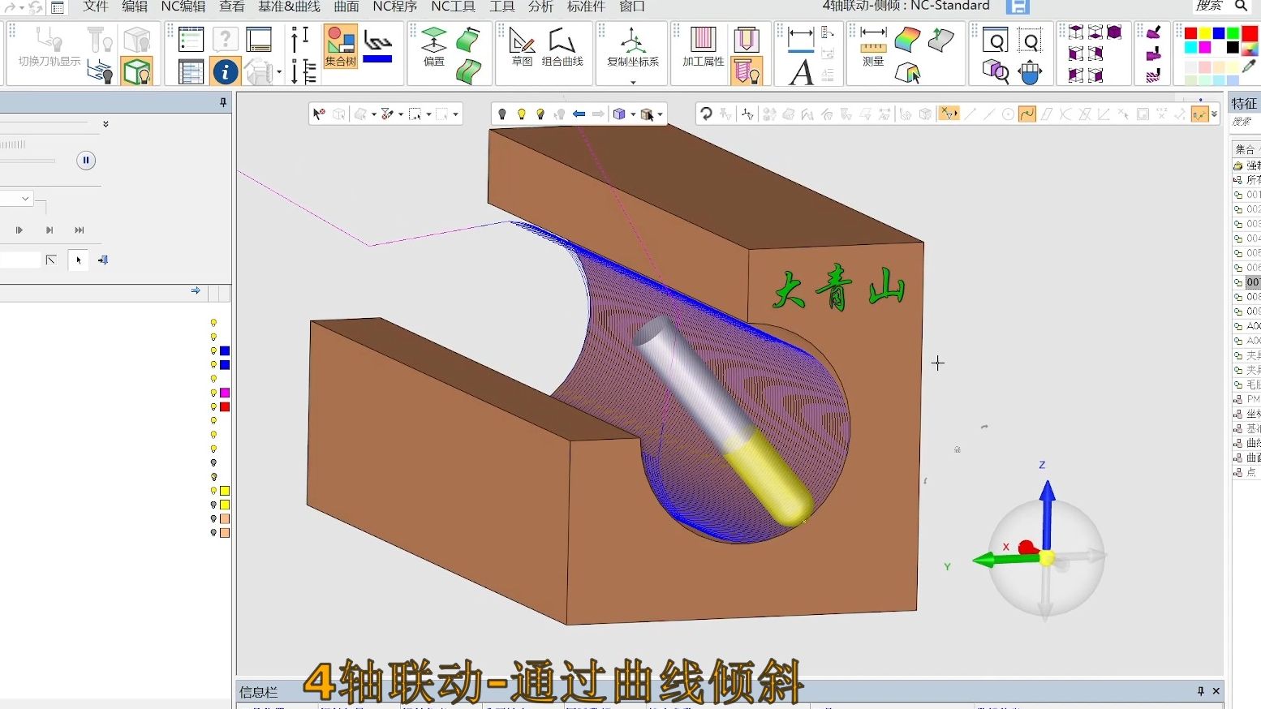Click the save disk icon in title bar
1261x709 pixels.
tap(1017, 7)
